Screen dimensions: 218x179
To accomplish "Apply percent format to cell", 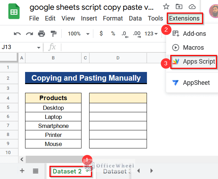I will point(113,34).
